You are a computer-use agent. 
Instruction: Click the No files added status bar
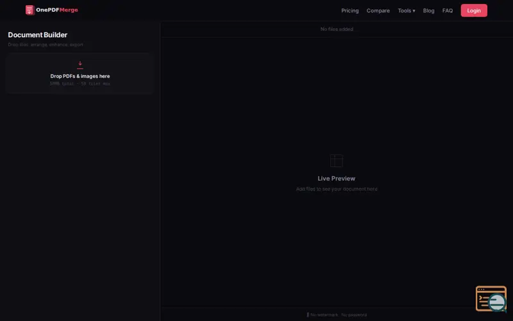tap(337, 29)
